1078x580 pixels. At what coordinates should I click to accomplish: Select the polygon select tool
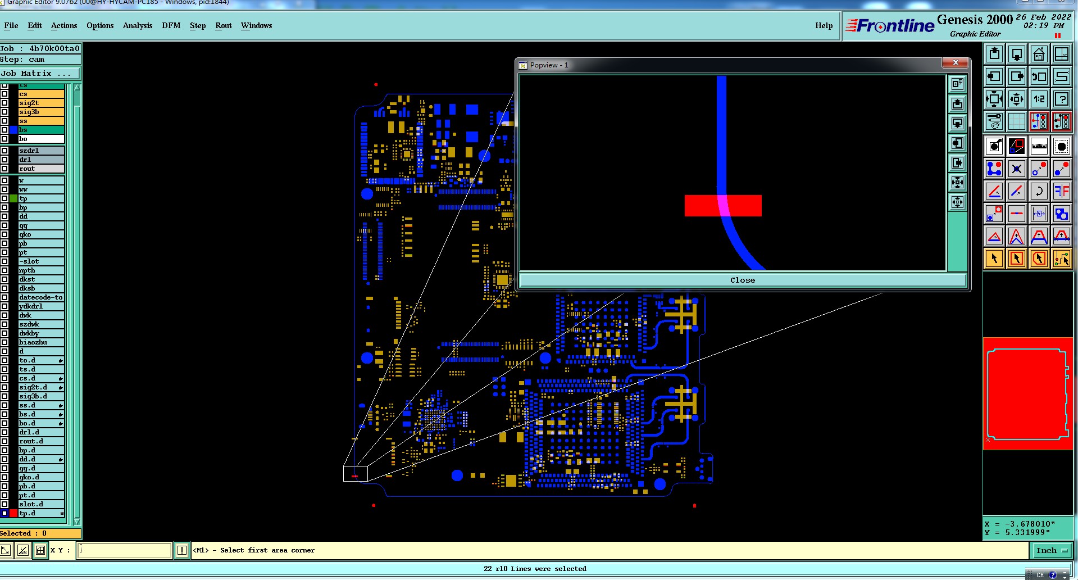coord(1039,259)
